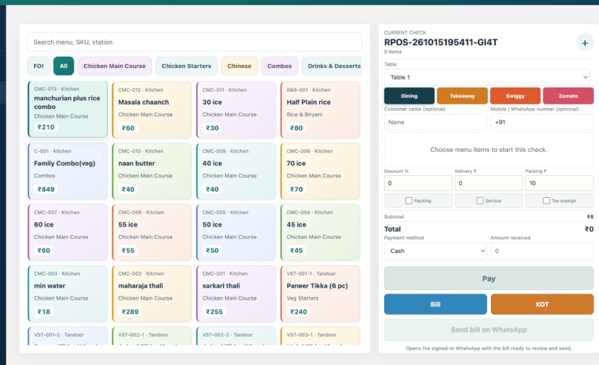Choose Swiggy order type
The height and width of the screenshot is (365, 599).
click(x=515, y=96)
